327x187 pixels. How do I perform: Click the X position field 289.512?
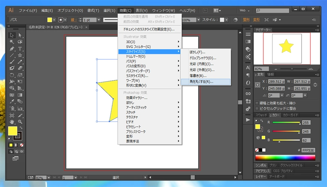(x=276, y=81)
